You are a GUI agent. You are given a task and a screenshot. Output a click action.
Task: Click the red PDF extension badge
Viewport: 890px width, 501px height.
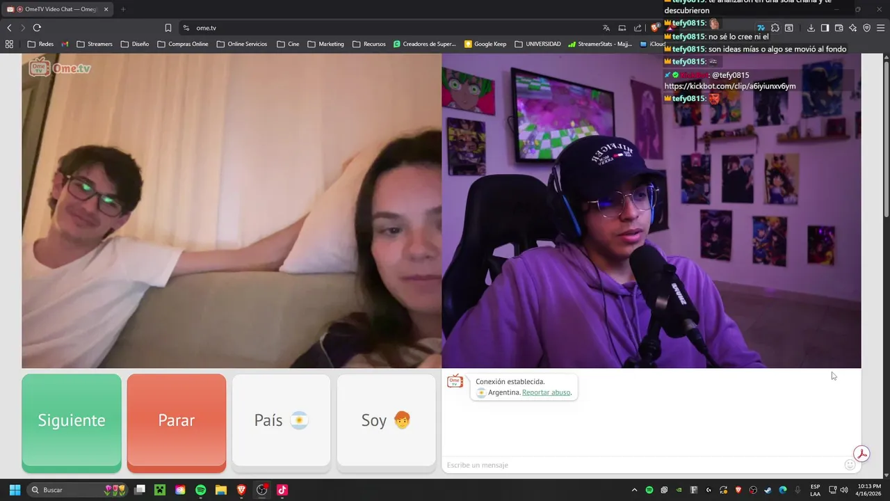862,454
